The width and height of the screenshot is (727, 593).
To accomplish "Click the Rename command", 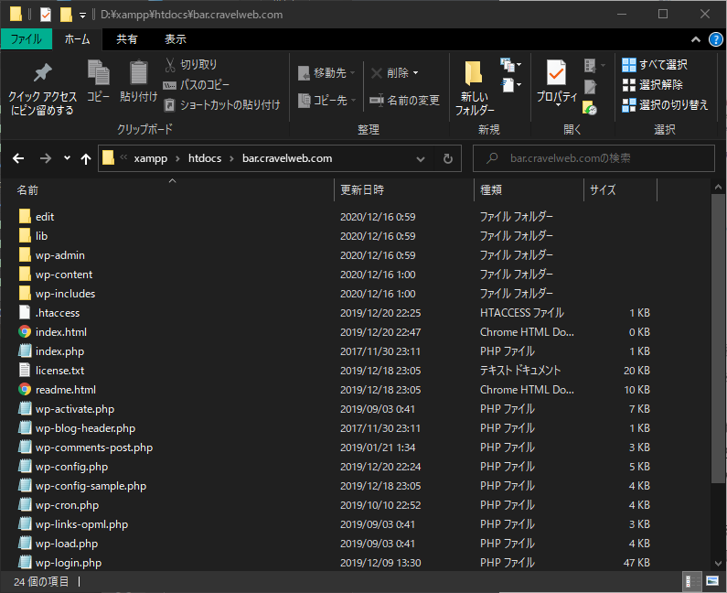I will 404,101.
